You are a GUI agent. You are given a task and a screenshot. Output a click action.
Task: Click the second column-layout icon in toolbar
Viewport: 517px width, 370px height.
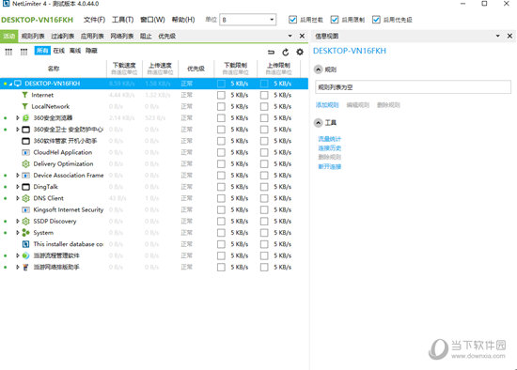pyautogui.click(x=23, y=52)
